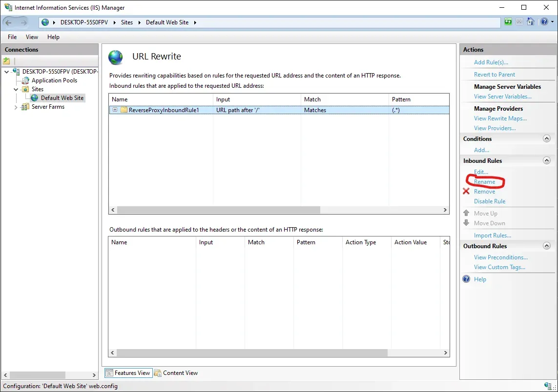Click the green Apply arrow icon

coord(508,21)
